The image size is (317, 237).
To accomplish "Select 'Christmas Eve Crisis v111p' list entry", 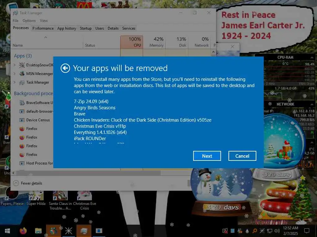I will click(100, 126).
